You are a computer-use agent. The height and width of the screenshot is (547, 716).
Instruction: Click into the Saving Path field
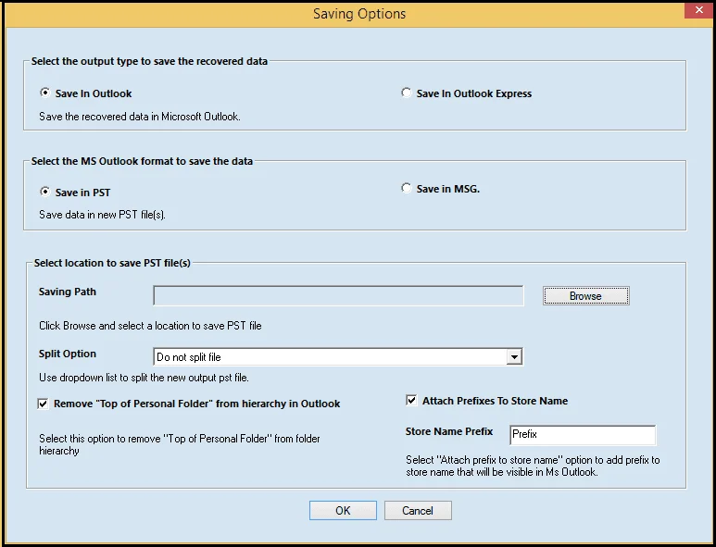coord(338,295)
